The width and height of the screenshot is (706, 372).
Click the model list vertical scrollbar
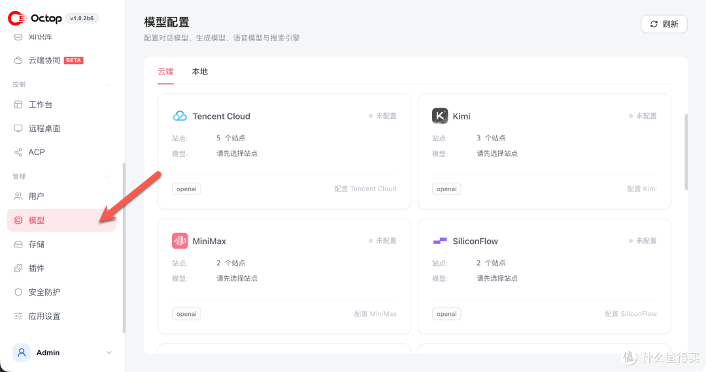click(x=686, y=152)
